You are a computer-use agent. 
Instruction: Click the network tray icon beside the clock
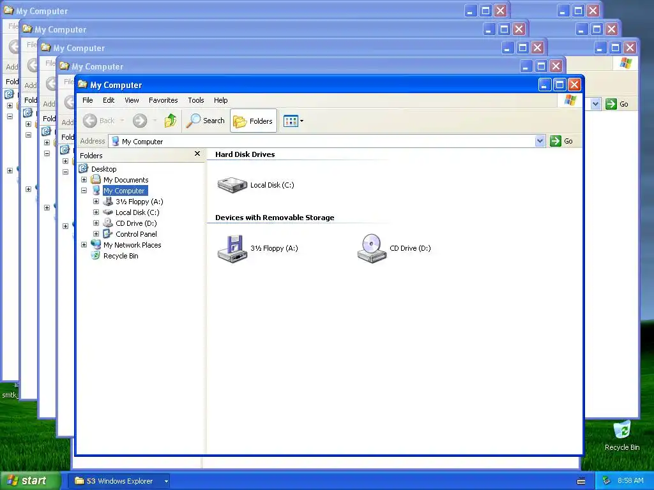tap(607, 480)
